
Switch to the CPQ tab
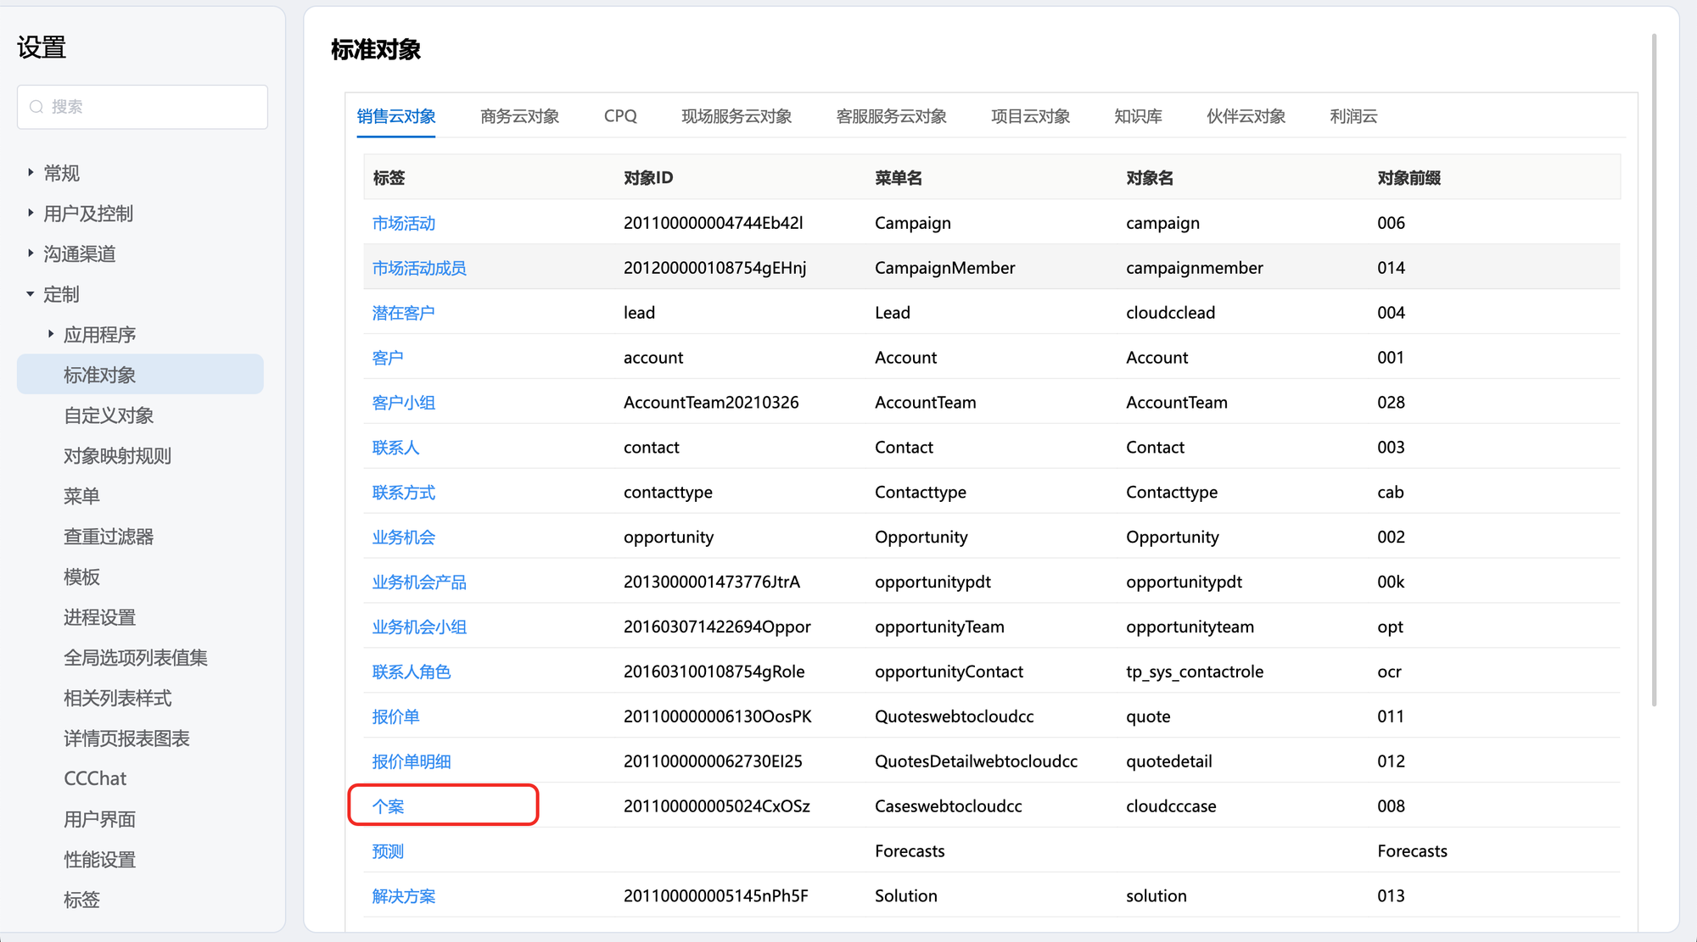[620, 116]
